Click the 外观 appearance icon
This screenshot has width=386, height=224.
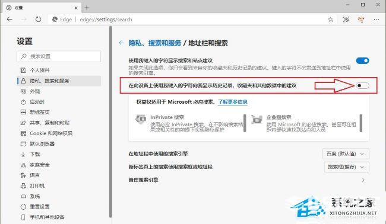click(x=23, y=91)
